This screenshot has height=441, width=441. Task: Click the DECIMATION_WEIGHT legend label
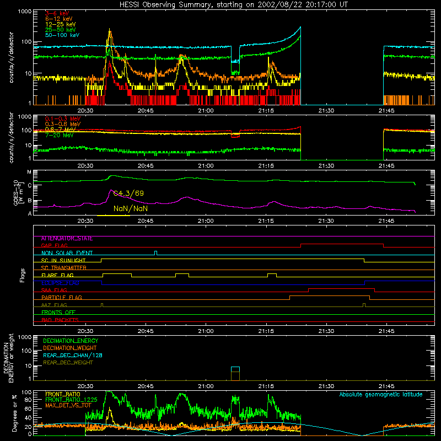(70, 348)
